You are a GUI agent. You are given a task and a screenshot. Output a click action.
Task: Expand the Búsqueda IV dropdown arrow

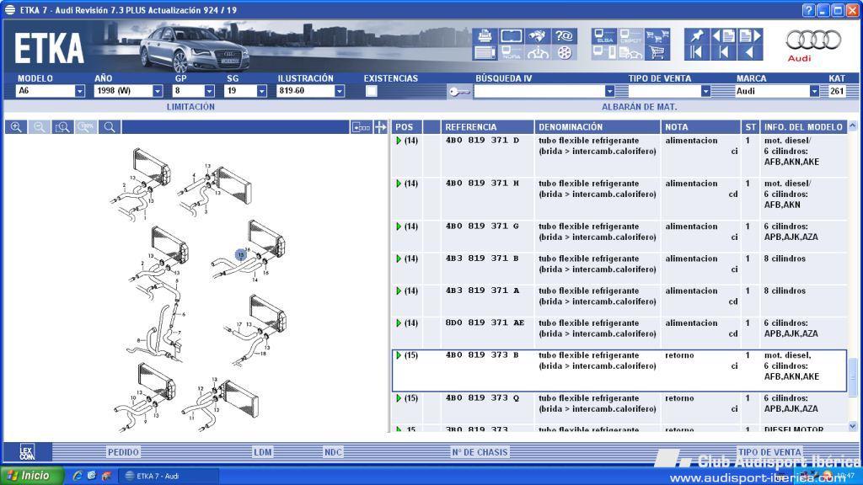(609, 91)
